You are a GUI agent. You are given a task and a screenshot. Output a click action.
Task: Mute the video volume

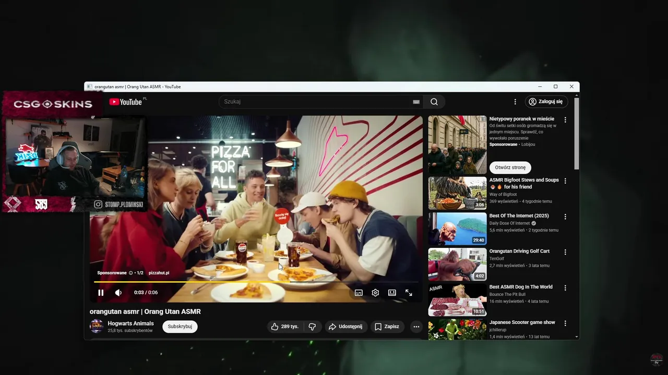pos(118,293)
